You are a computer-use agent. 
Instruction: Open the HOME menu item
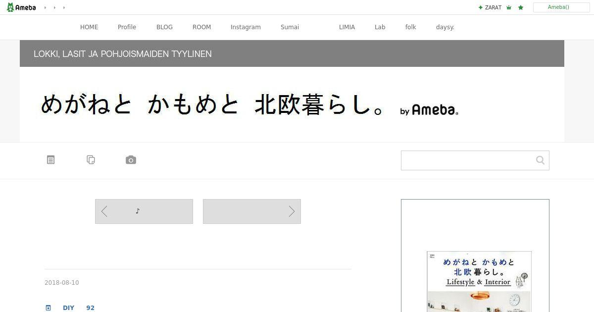tap(89, 27)
